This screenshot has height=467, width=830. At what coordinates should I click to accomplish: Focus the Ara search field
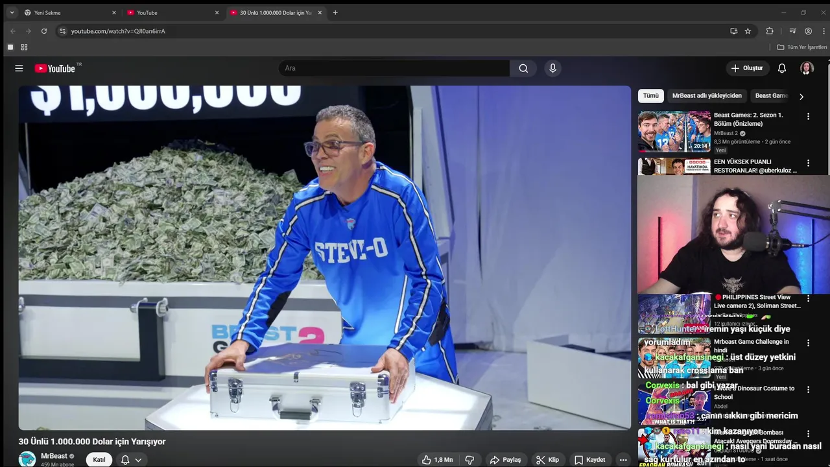click(394, 68)
